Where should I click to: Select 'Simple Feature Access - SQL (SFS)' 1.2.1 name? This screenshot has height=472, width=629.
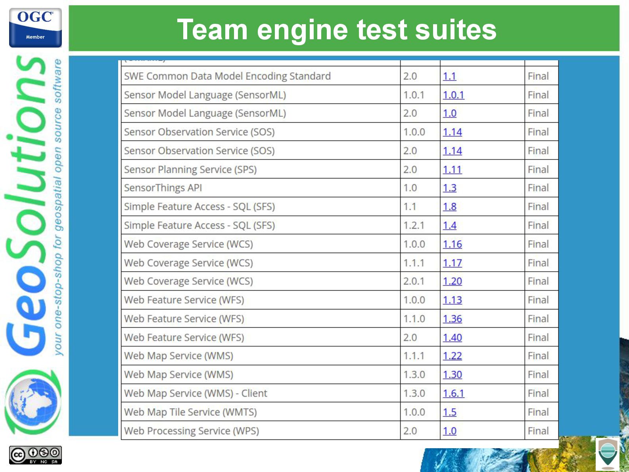tap(199, 225)
